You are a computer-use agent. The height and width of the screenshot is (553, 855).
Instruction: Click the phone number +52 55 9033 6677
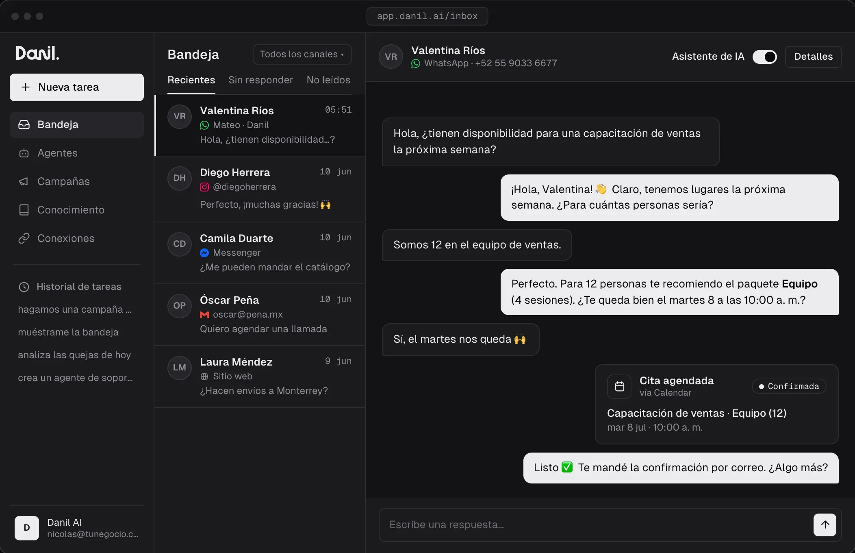pyautogui.click(x=516, y=63)
